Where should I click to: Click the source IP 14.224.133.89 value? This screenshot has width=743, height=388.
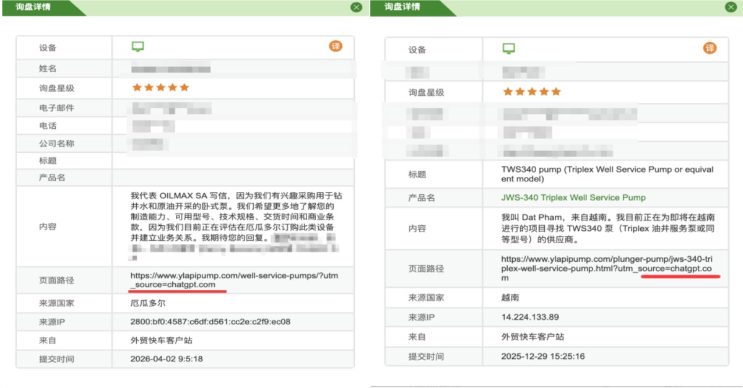[x=530, y=317]
